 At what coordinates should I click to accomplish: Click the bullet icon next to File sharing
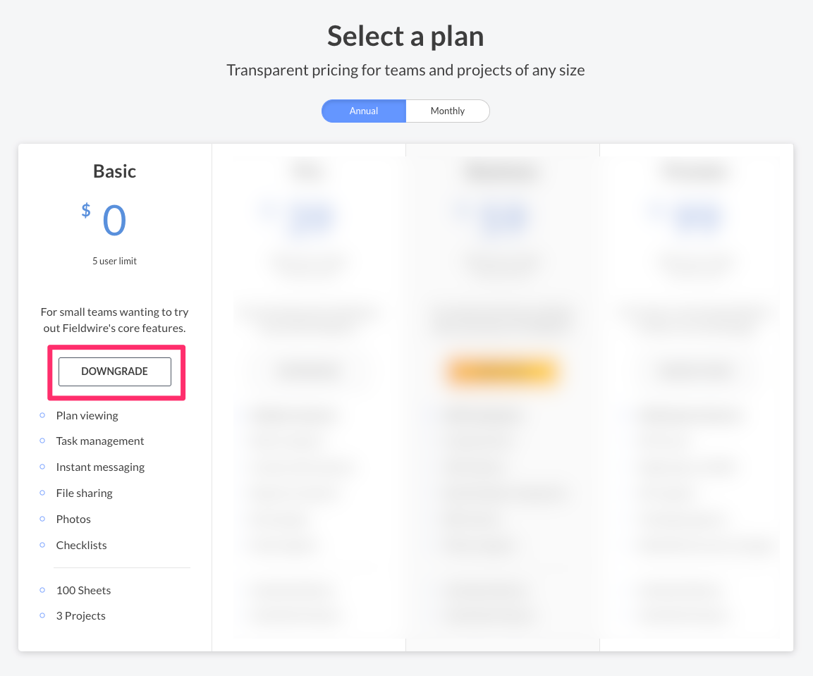coord(42,493)
